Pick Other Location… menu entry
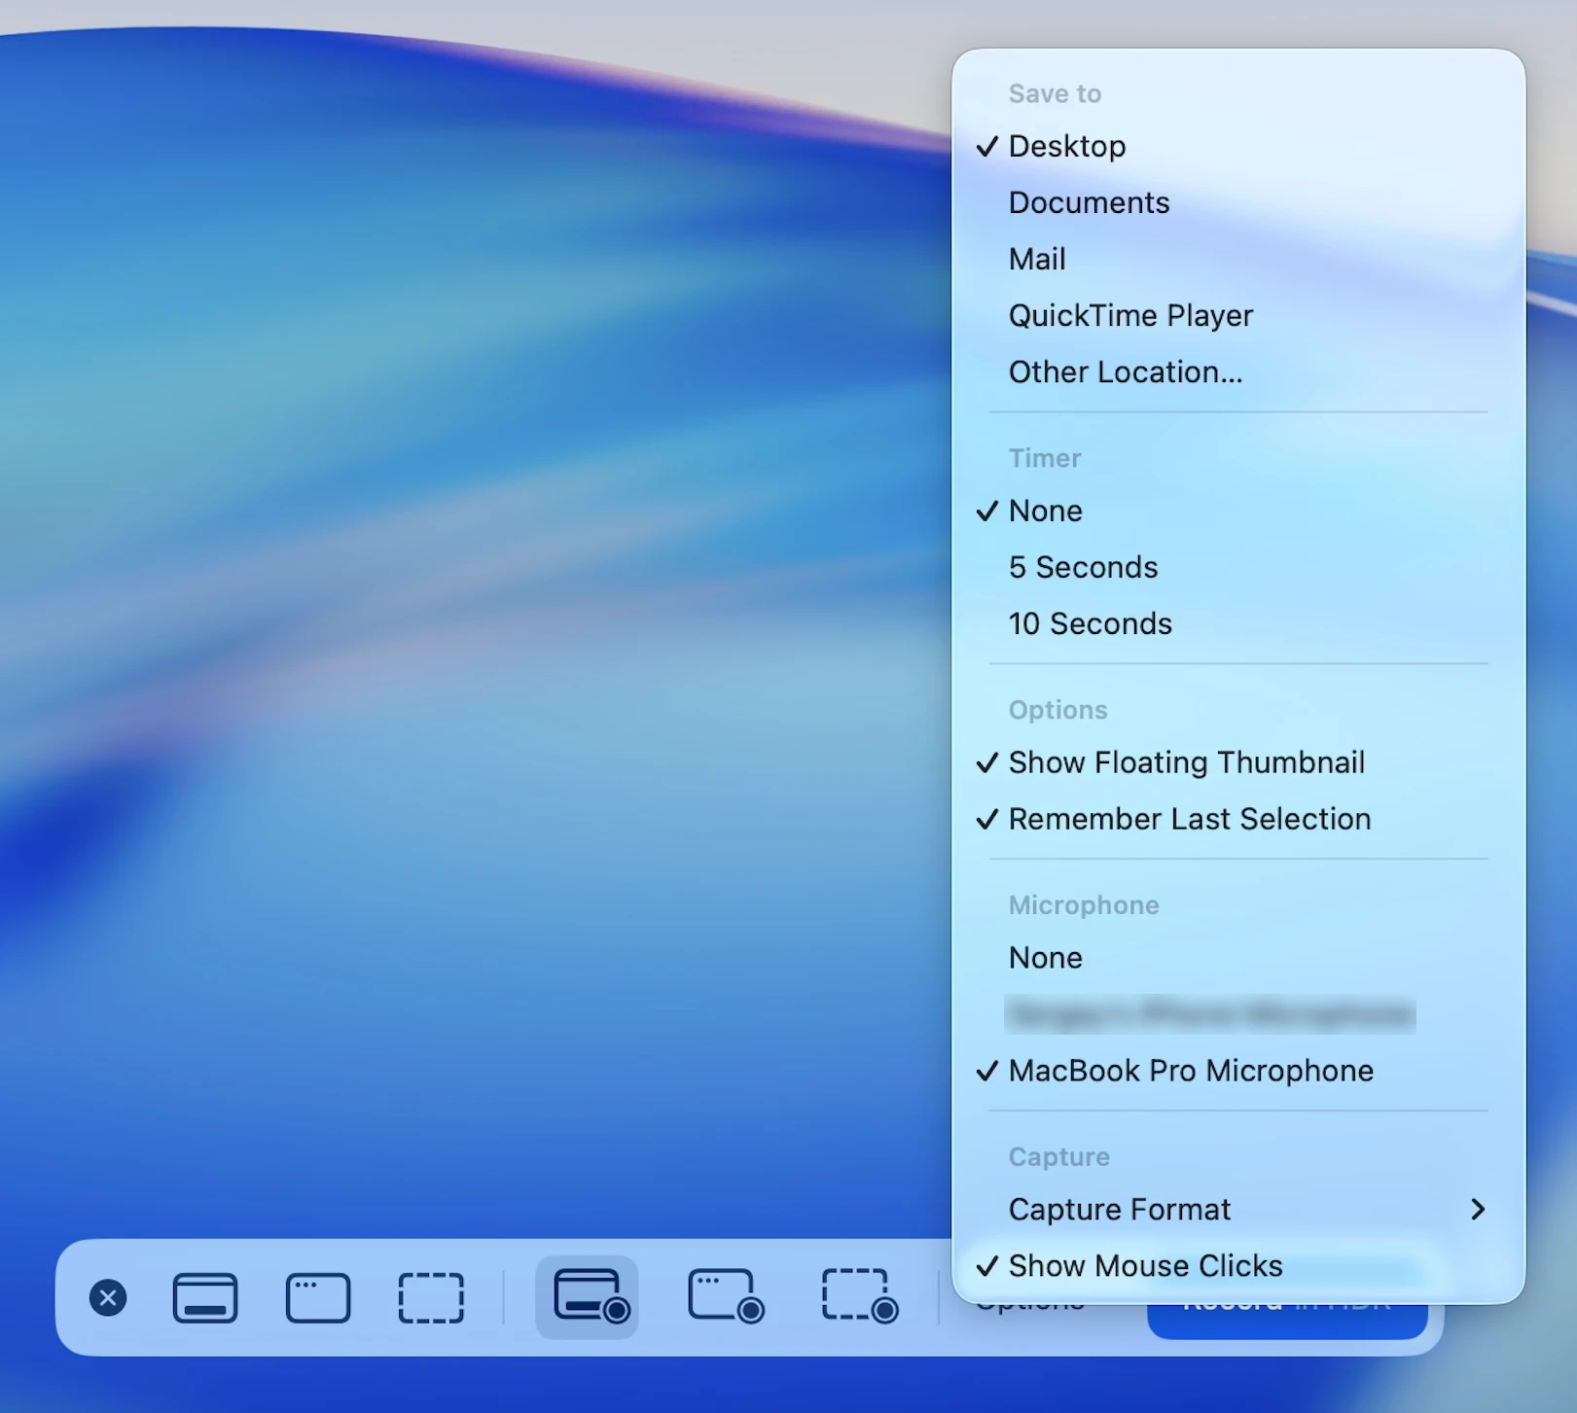The height and width of the screenshot is (1413, 1577). (x=1238, y=371)
